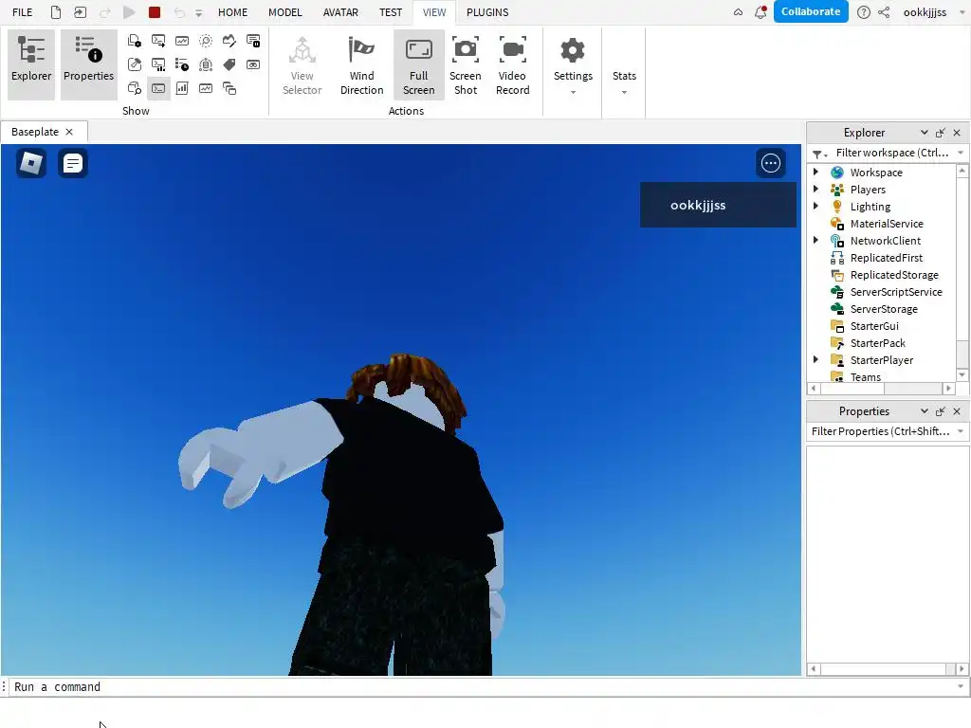971x728 pixels.
Task: Click the database icon with dashed circle
Action: click(x=206, y=64)
